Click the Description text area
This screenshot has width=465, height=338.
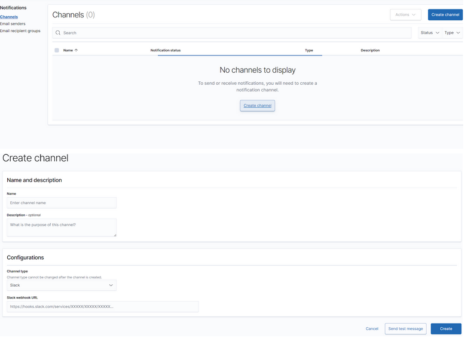point(62,228)
